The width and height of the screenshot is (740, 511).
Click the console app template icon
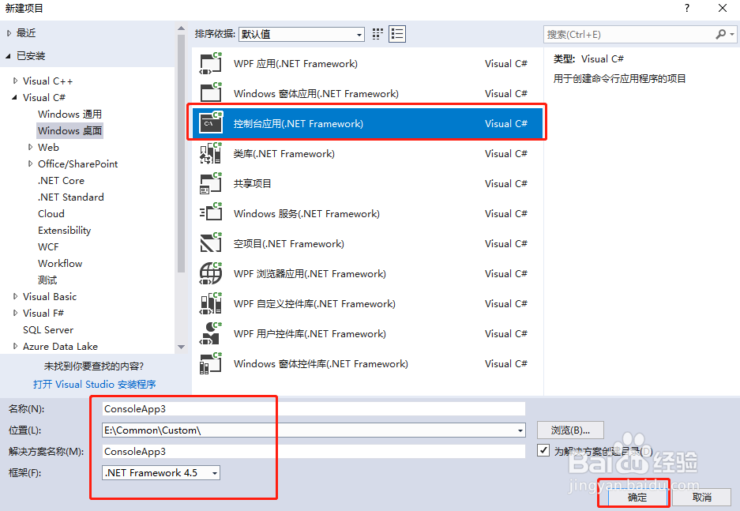tap(211, 124)
